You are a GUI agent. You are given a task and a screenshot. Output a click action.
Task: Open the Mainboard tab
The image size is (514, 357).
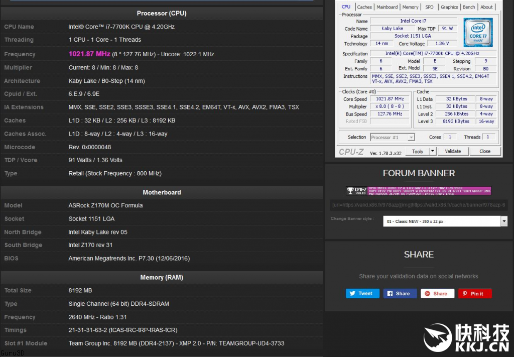[387, 7]
